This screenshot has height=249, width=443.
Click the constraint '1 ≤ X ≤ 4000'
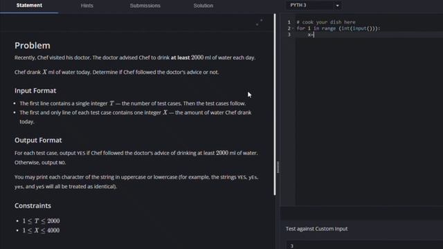[x=42, y=230]
